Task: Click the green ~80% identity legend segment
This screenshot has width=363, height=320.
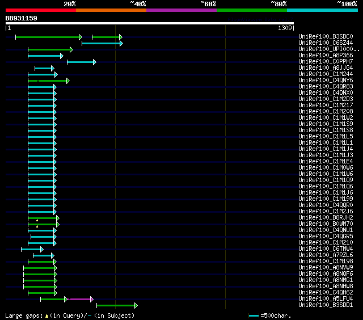Action: (252, 10)
